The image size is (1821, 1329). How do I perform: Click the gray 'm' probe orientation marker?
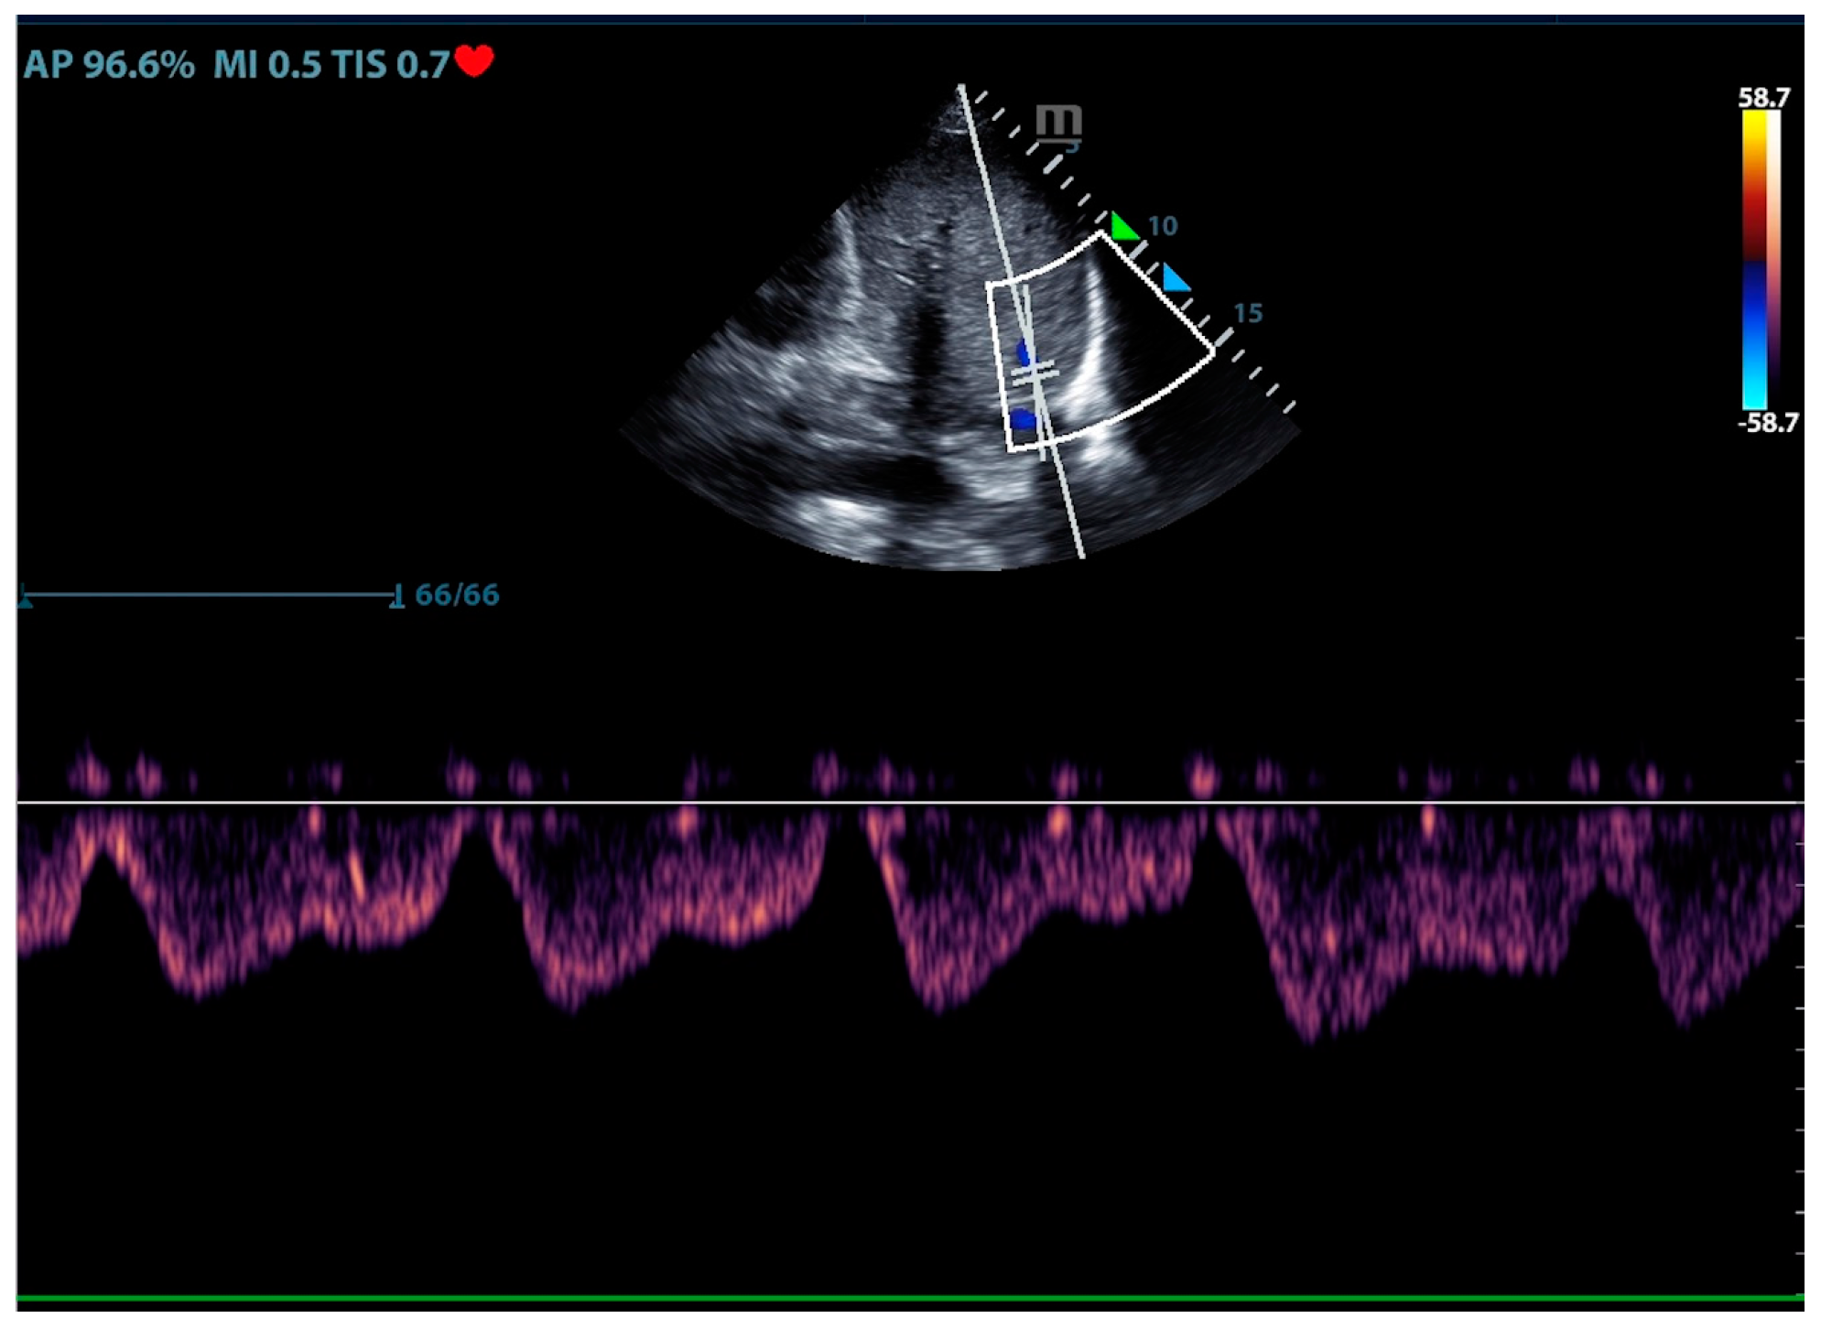point(1058,123)
